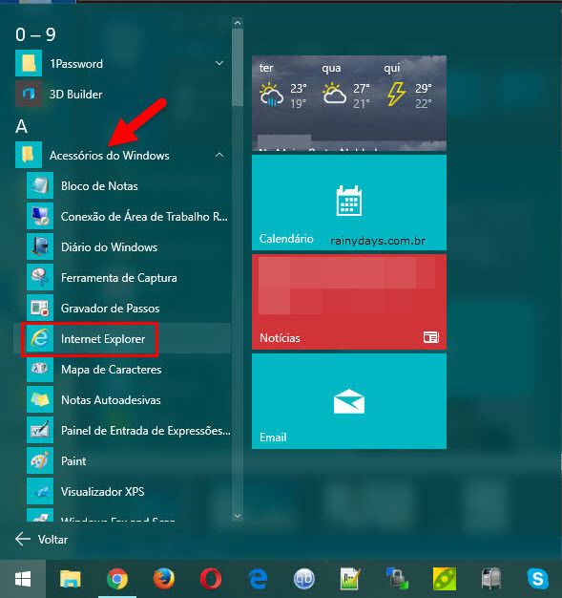Image resolution: width=562 pixels, height=598 pixels.
Task: Open the Email tile
Action: (x=349, y=401)
